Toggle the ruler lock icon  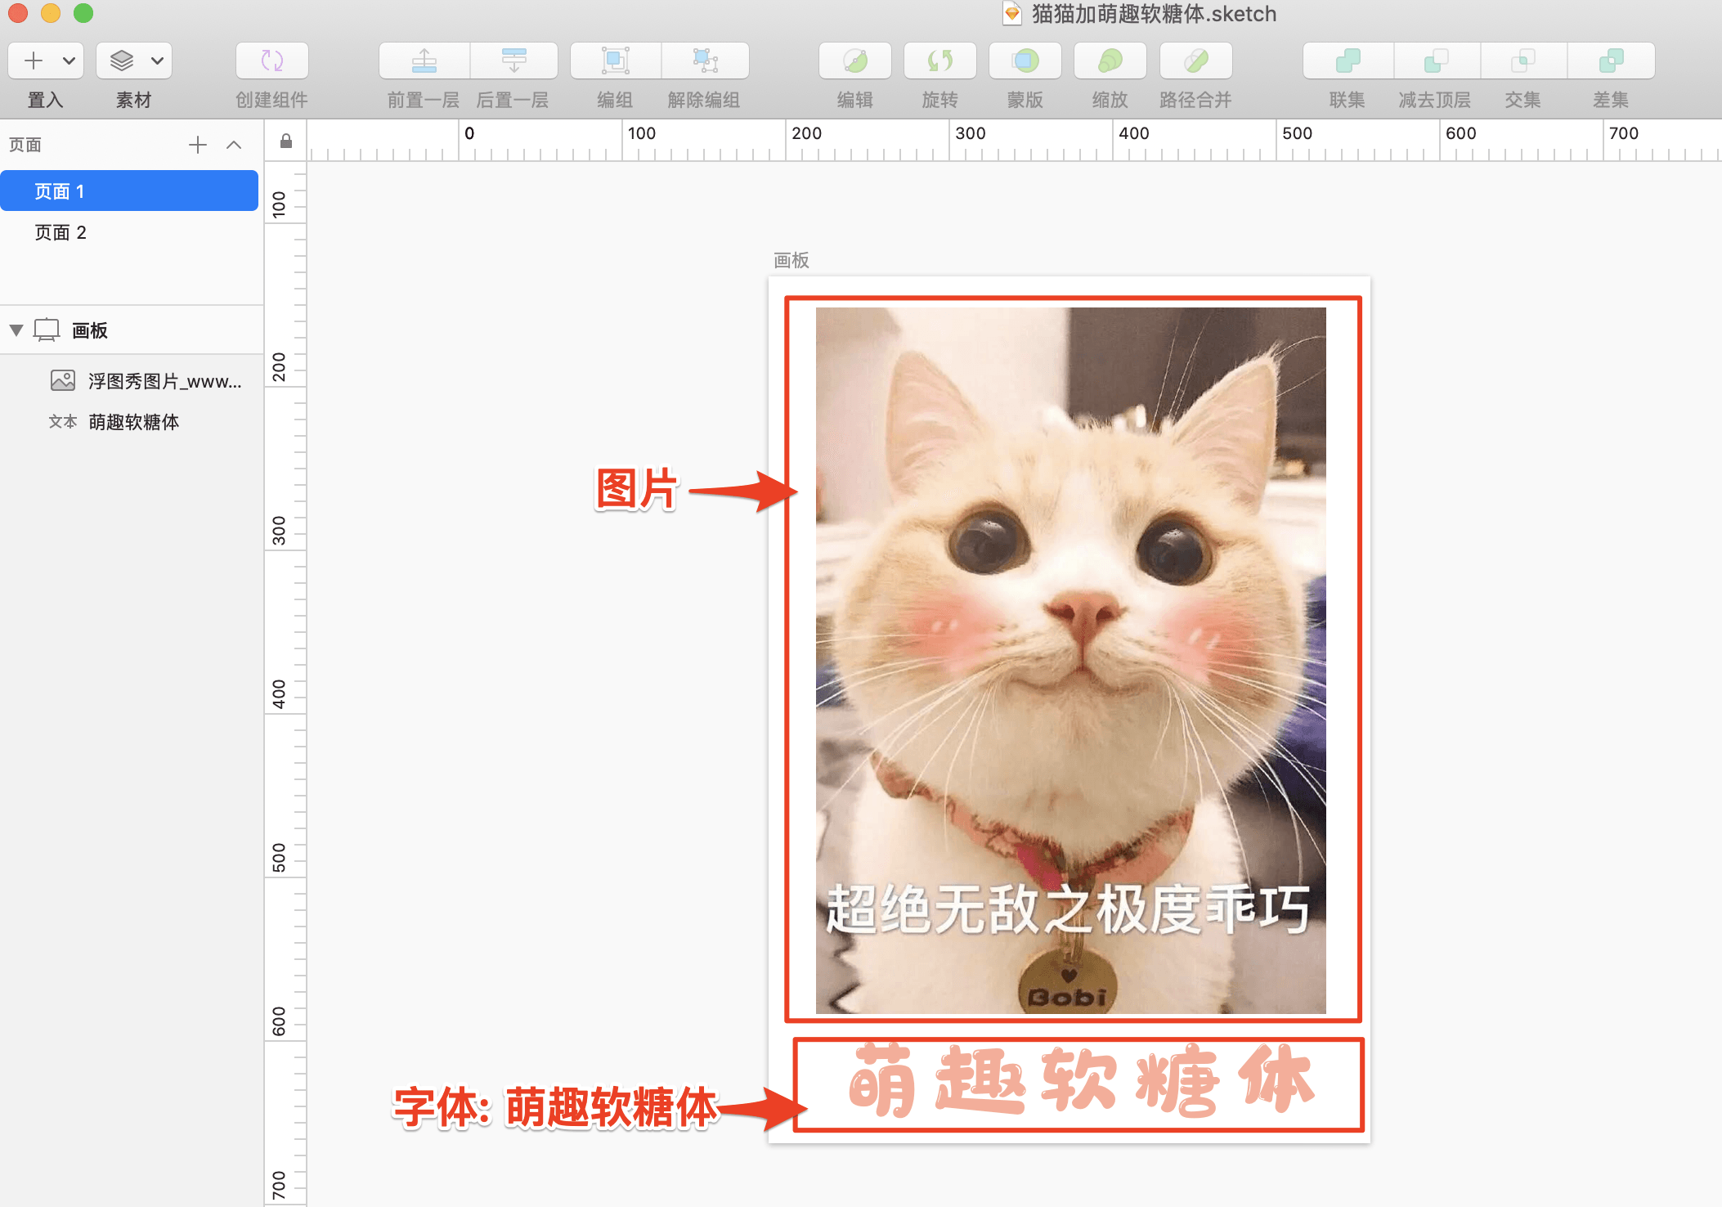(286, 141)
